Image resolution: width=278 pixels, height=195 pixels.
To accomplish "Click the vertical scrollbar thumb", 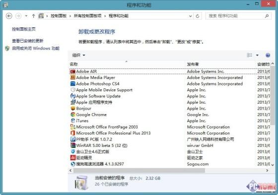I will pos(273,95).
